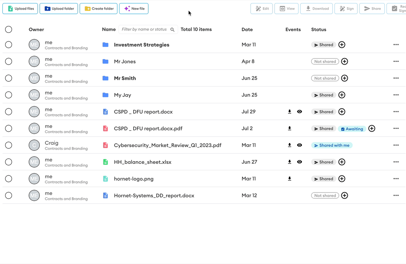
Task: Click the Upload files button
Action: [20, 9]
